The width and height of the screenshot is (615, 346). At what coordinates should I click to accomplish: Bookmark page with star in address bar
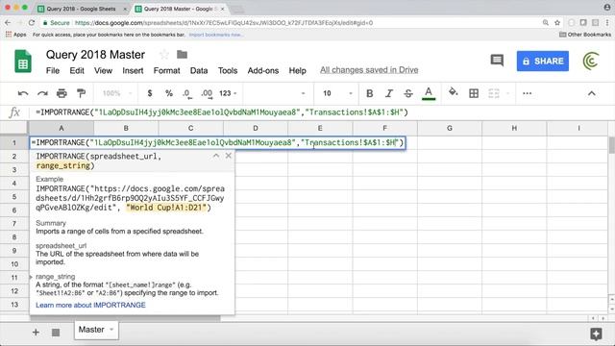[x=557, y=23]
